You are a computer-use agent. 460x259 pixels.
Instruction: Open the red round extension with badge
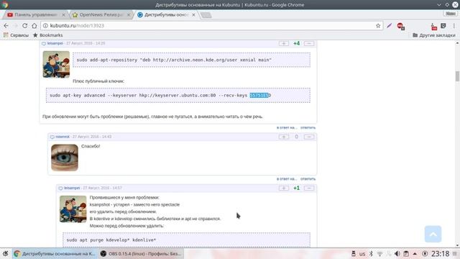(x=400, y=26)
